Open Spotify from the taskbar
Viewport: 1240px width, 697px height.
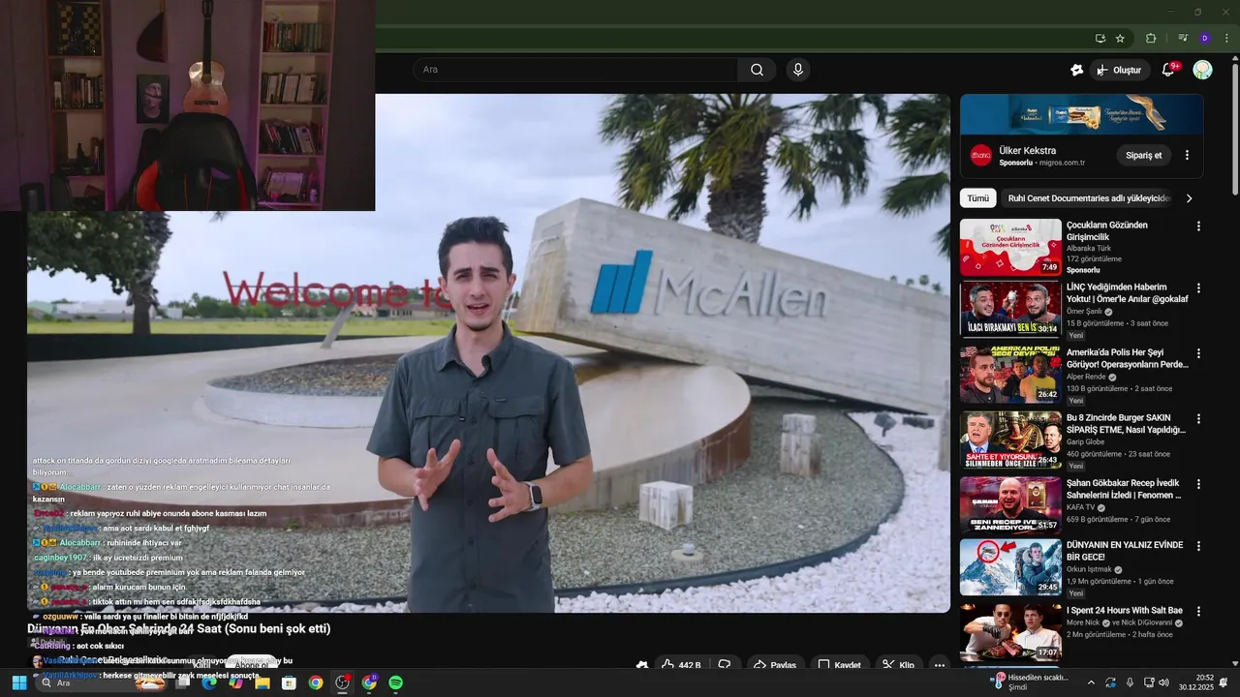pyautogui.click(x=395, y=682)
